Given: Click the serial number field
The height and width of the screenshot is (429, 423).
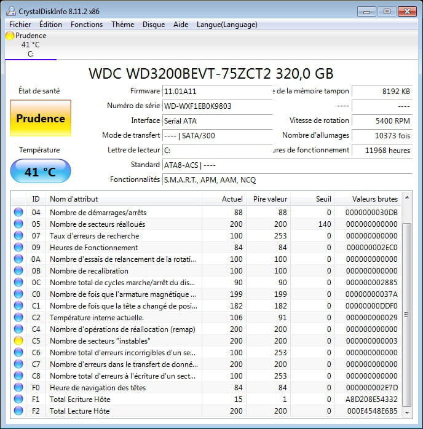Looking at the screenshot, I should [216, 106].
